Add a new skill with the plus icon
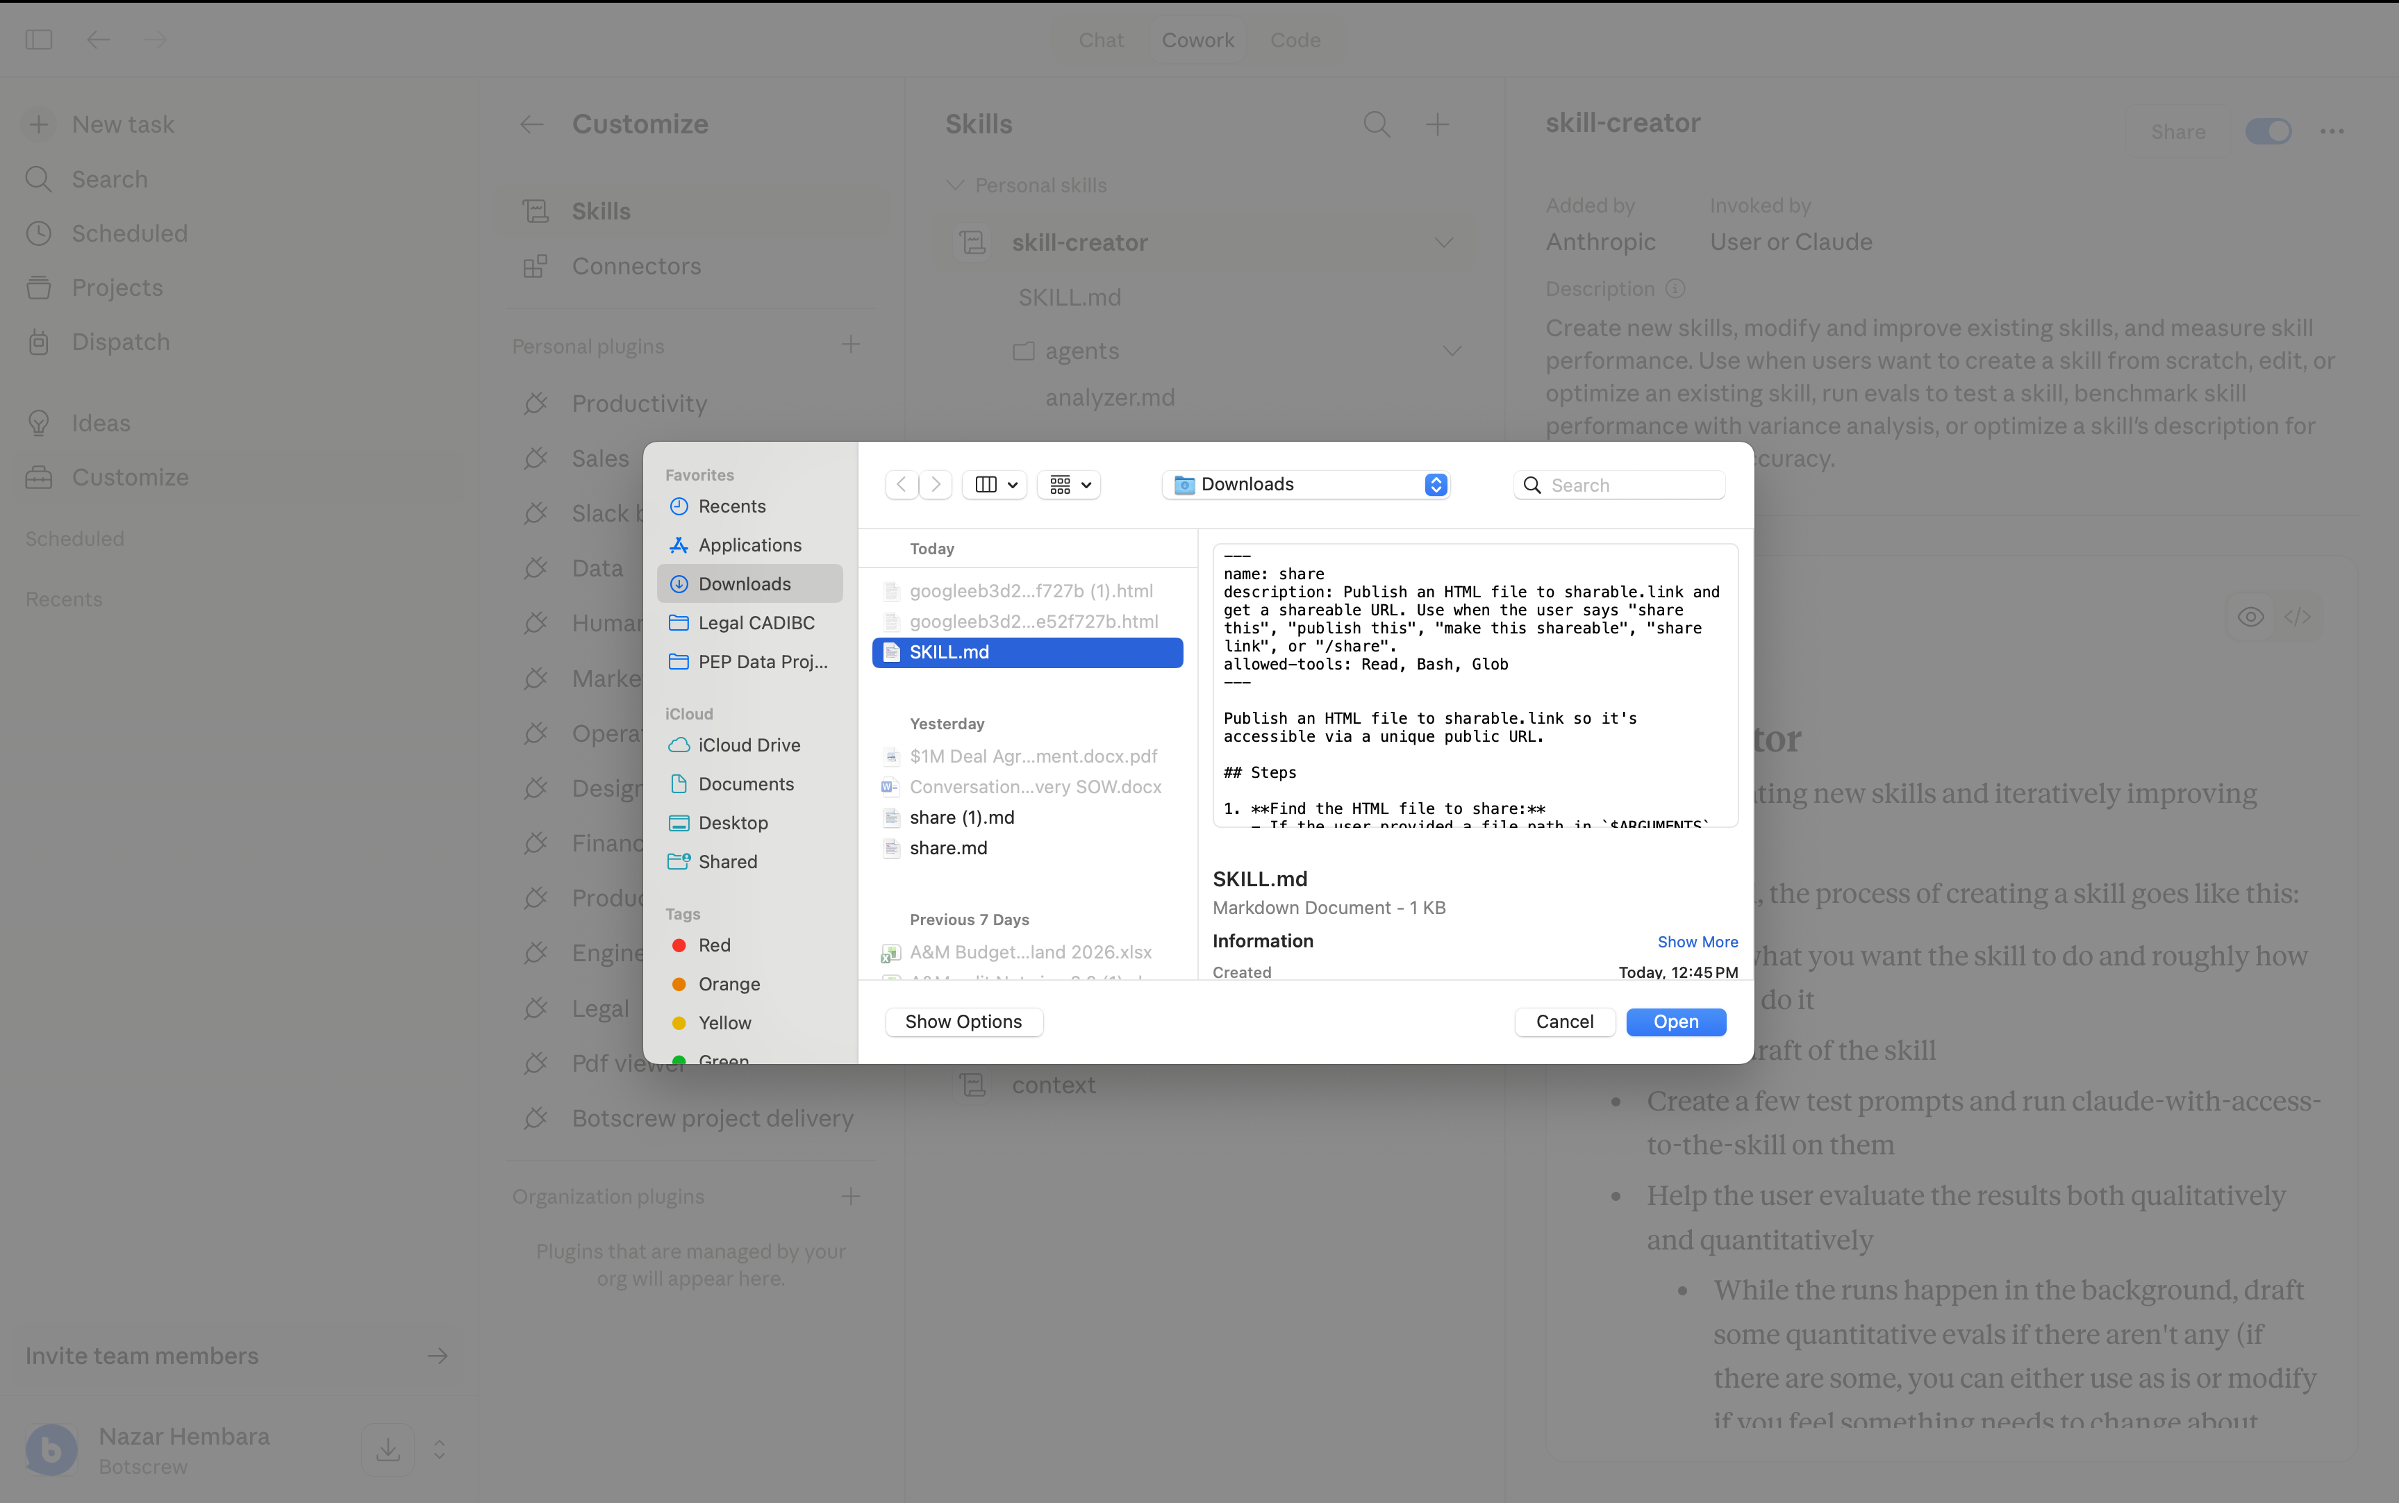Viewport: 2399px width, 1503px height. (1437, 124)
